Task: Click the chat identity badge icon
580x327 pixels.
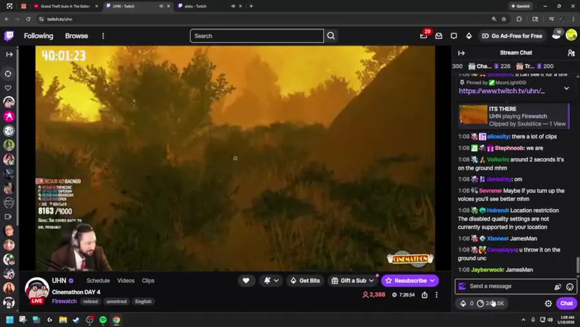Action: pos(462,286)
